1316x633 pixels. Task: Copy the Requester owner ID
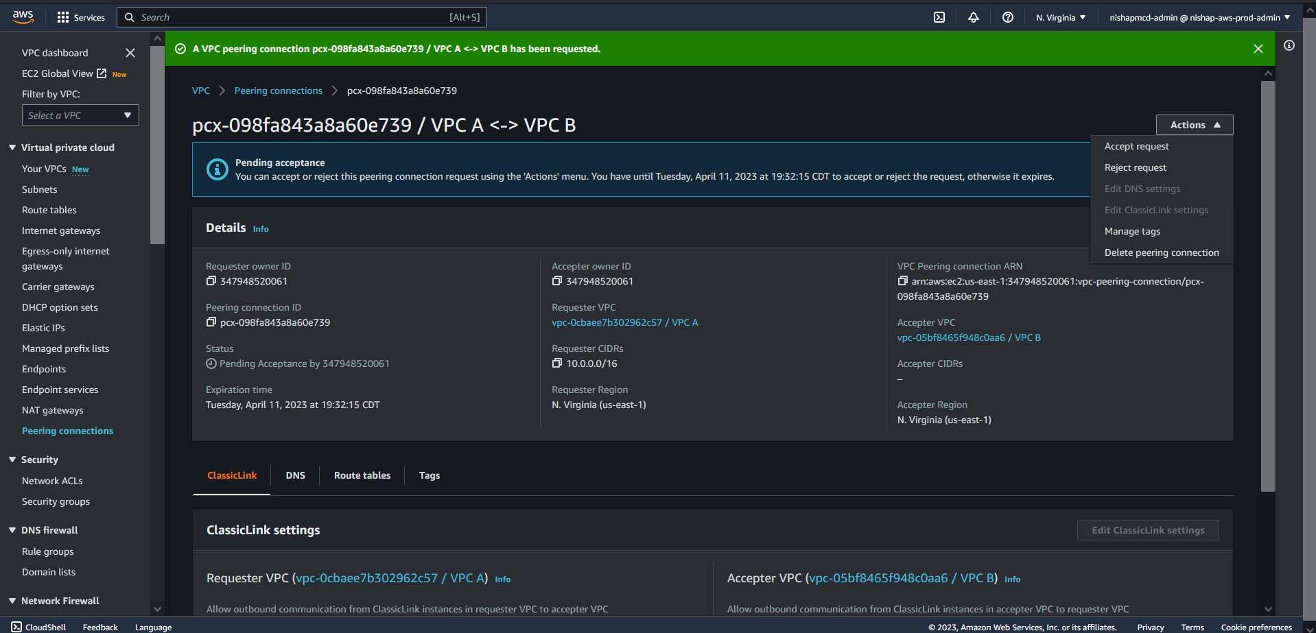[x=211, y=281]
